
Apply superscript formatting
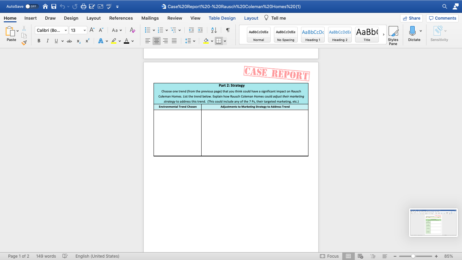(87, 41)
